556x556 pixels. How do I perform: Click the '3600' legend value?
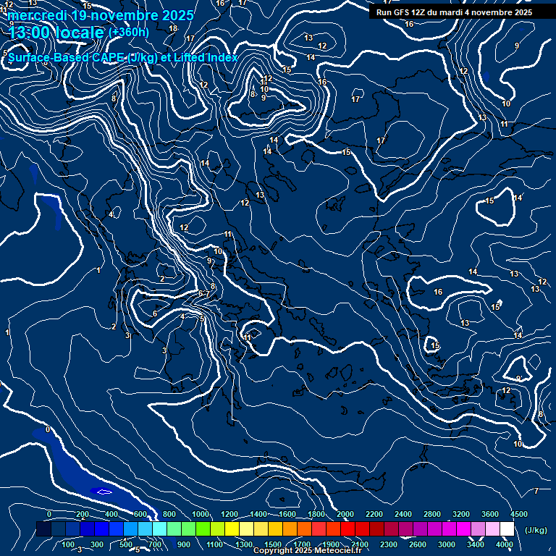pyautogui.click(x=489, y=514)
